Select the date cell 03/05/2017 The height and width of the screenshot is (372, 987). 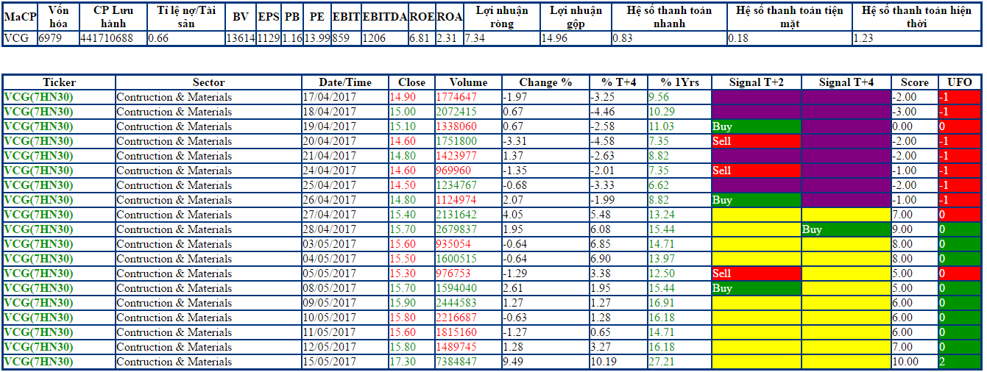330,244
